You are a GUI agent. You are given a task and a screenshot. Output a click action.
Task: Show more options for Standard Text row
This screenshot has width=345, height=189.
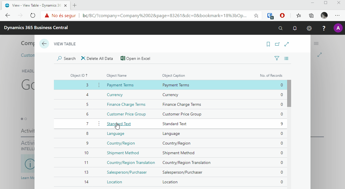click(x=99, y=124)
